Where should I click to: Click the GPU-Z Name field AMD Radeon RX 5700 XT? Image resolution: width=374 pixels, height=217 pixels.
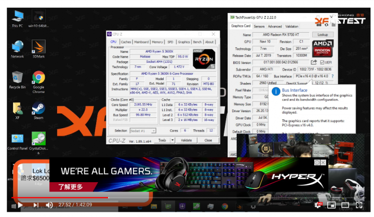click(280, 35)
